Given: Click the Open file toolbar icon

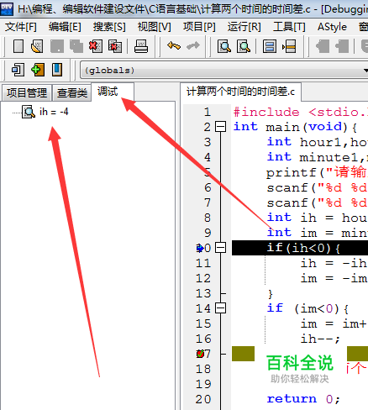Looking at the screenshot, I should (37, 46).
